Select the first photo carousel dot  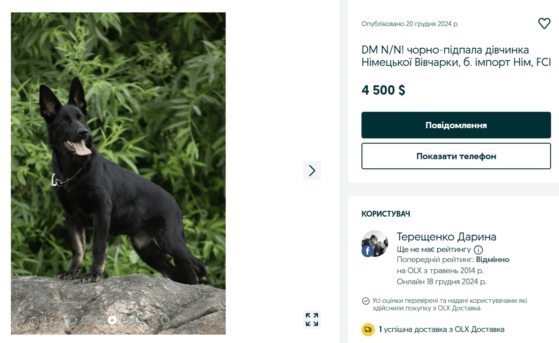pyautogui.click(x=73, y=320)
